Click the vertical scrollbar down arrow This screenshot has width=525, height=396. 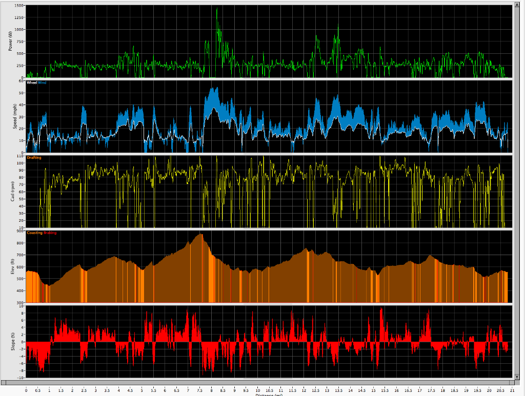click(x=517, y=377)
